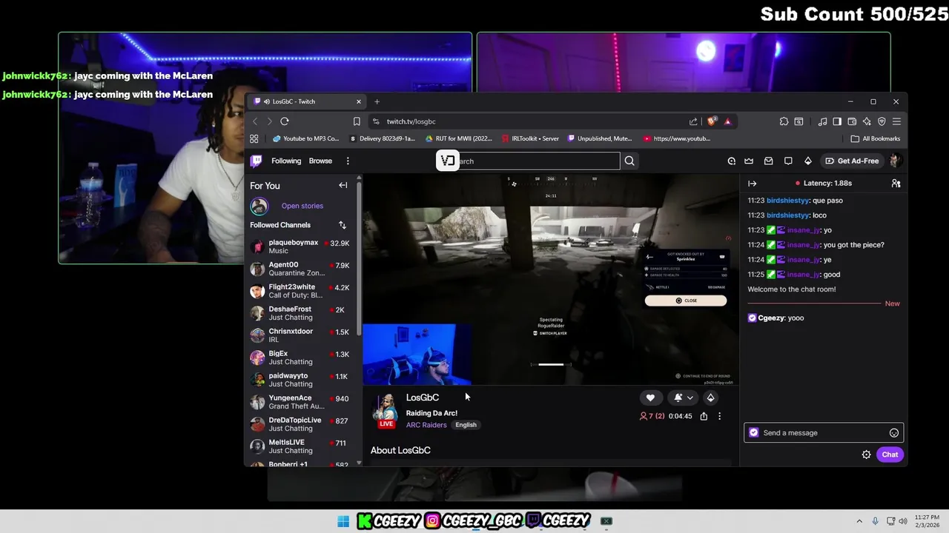Close the LosGbC Twitch tab
Viewport: 949px width, 533px height.
tap(359, 101)
